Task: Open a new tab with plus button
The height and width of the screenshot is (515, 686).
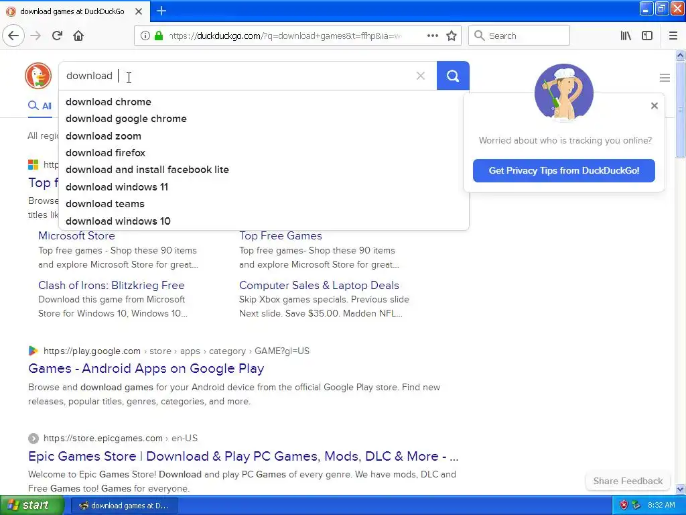Action: [x=161, y=11]
